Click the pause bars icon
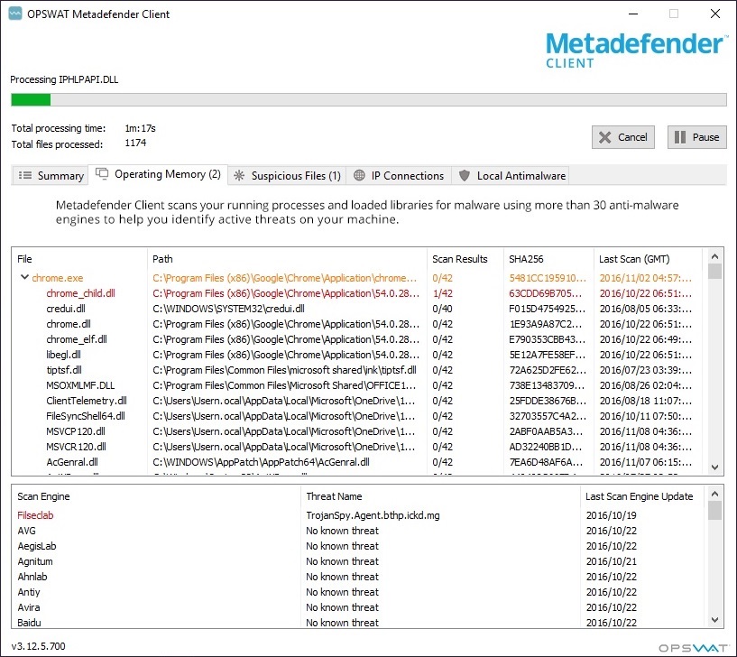The width and height of the screenshot is (737, 657). coord(679,137)
